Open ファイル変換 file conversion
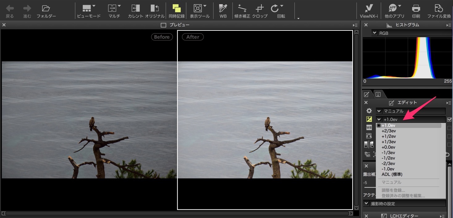453x218 pixels. pos(439,11)
